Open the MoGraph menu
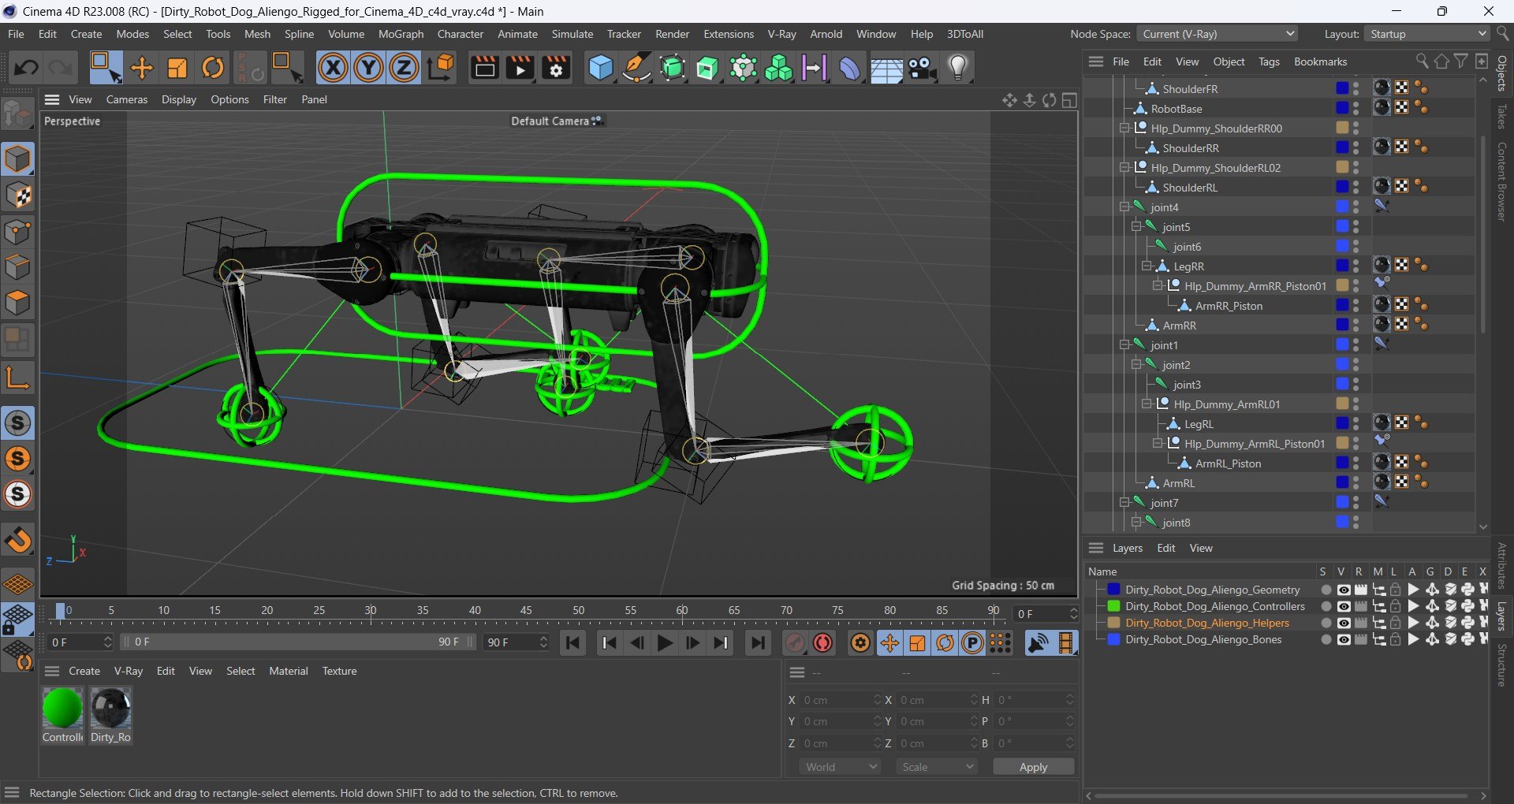Screen dimensions: 1514x804 pyautogui.click(x=401, y=34)
